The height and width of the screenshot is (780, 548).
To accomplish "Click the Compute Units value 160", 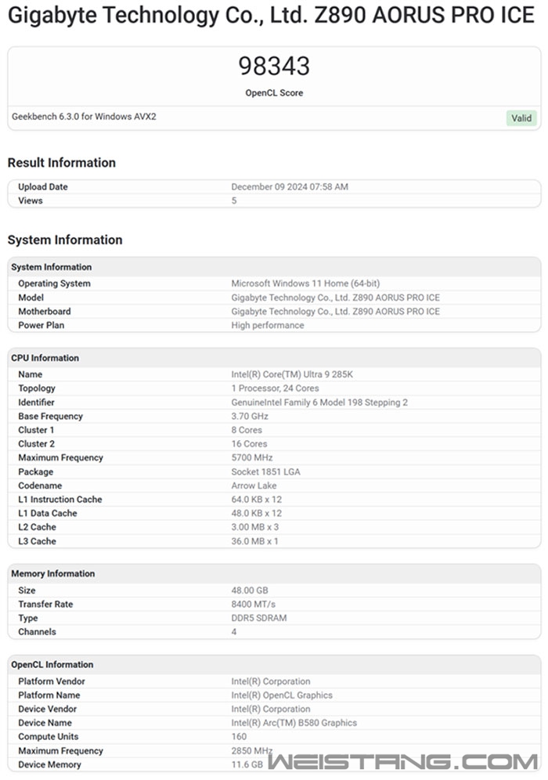I will point(239,737).
